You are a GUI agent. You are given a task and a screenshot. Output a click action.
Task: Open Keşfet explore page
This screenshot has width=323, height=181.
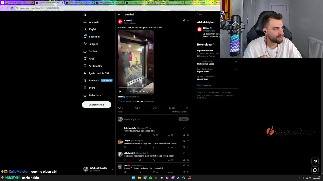tap(90, 29)
